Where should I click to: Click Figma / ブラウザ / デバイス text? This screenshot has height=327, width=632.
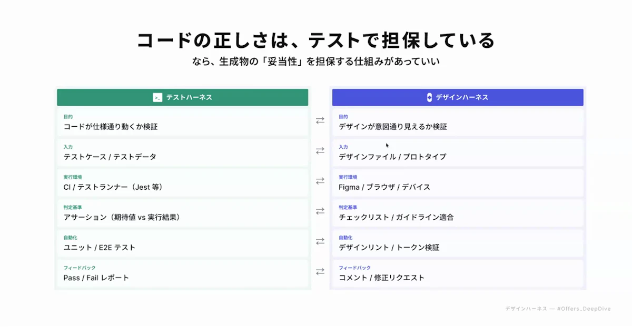pyautogui.click(x=384, y=187)
